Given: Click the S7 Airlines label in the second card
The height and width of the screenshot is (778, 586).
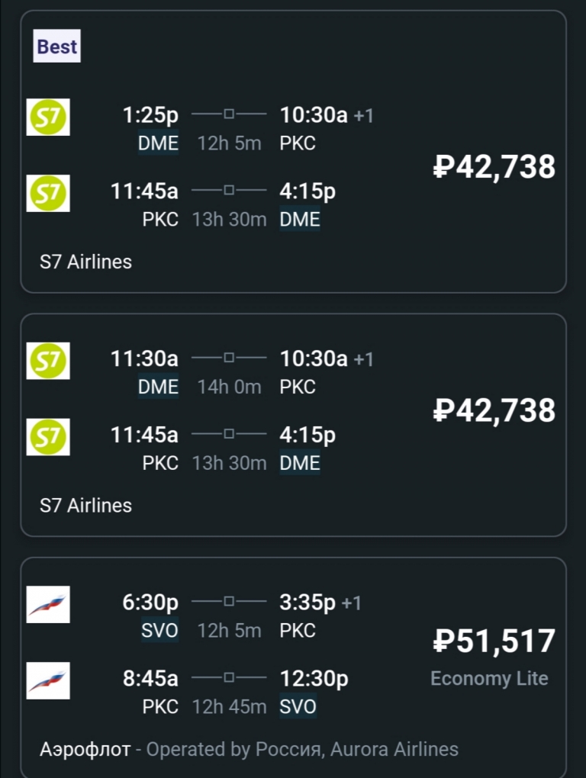Looking at the screenshot, I should coord(86,505).
